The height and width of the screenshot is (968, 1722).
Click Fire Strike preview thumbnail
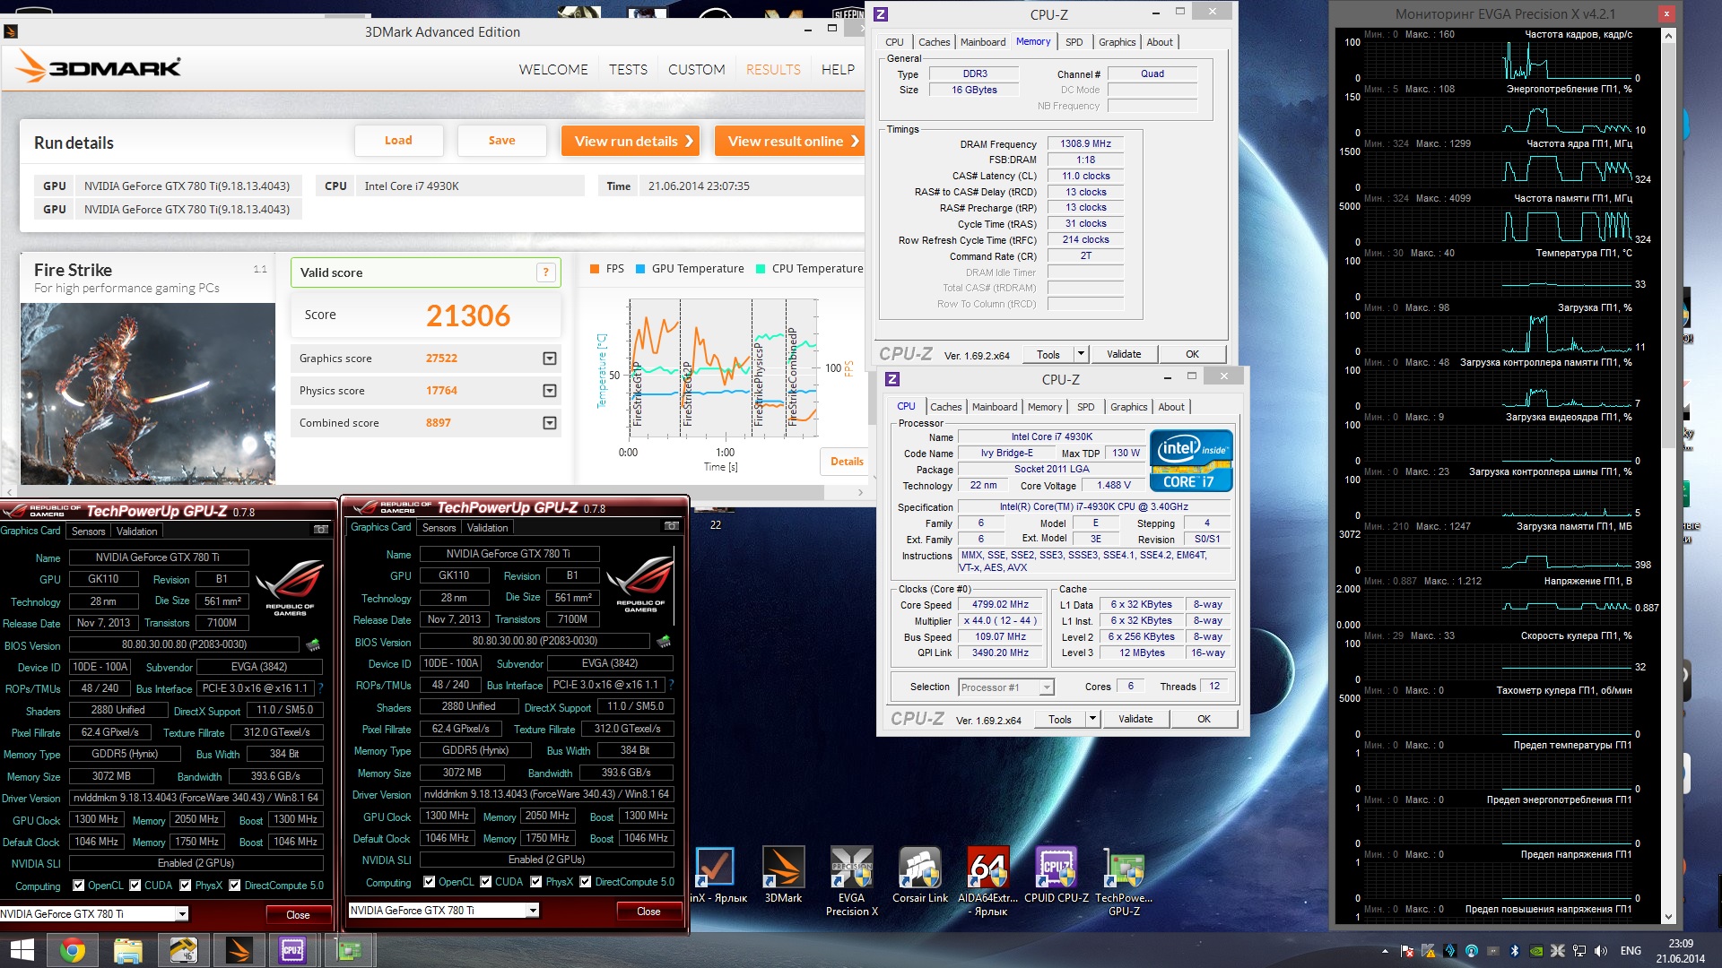coord(148,393)
